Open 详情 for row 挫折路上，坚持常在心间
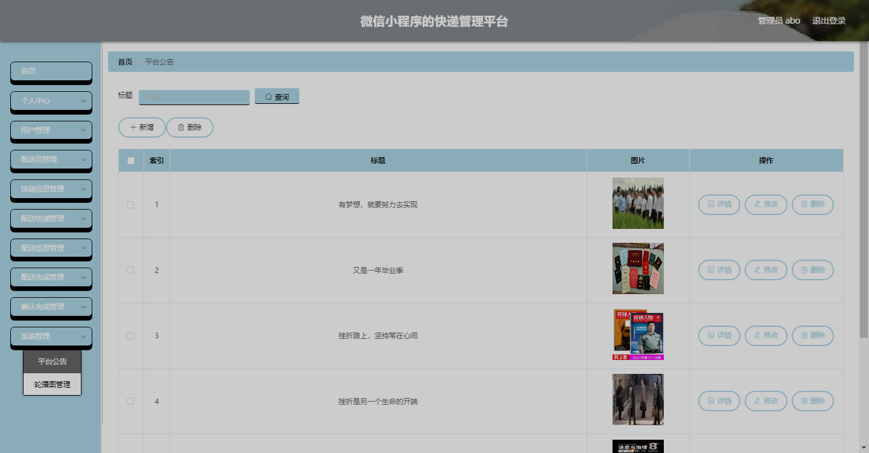The height and width of the screenshot is (453, 869). (x=719, y=335)
